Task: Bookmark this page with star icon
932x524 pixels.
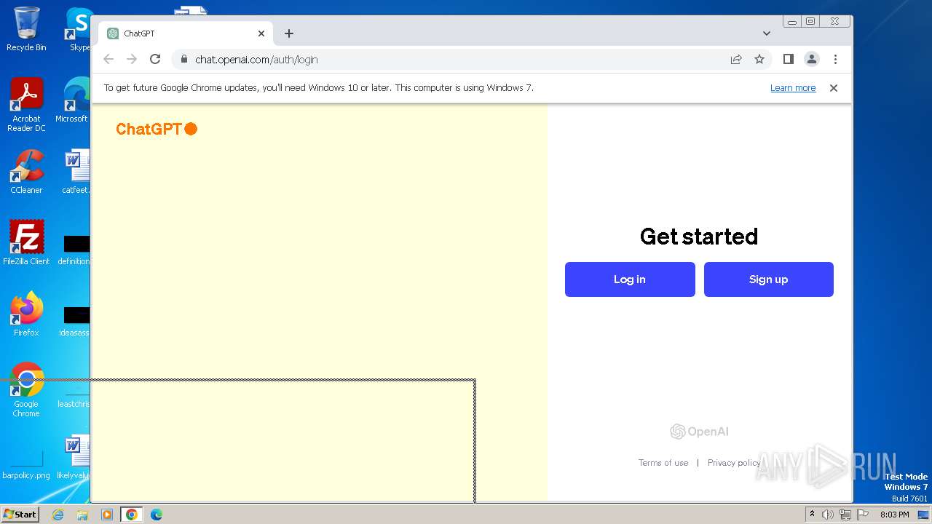Action: [x=759, y=60]
